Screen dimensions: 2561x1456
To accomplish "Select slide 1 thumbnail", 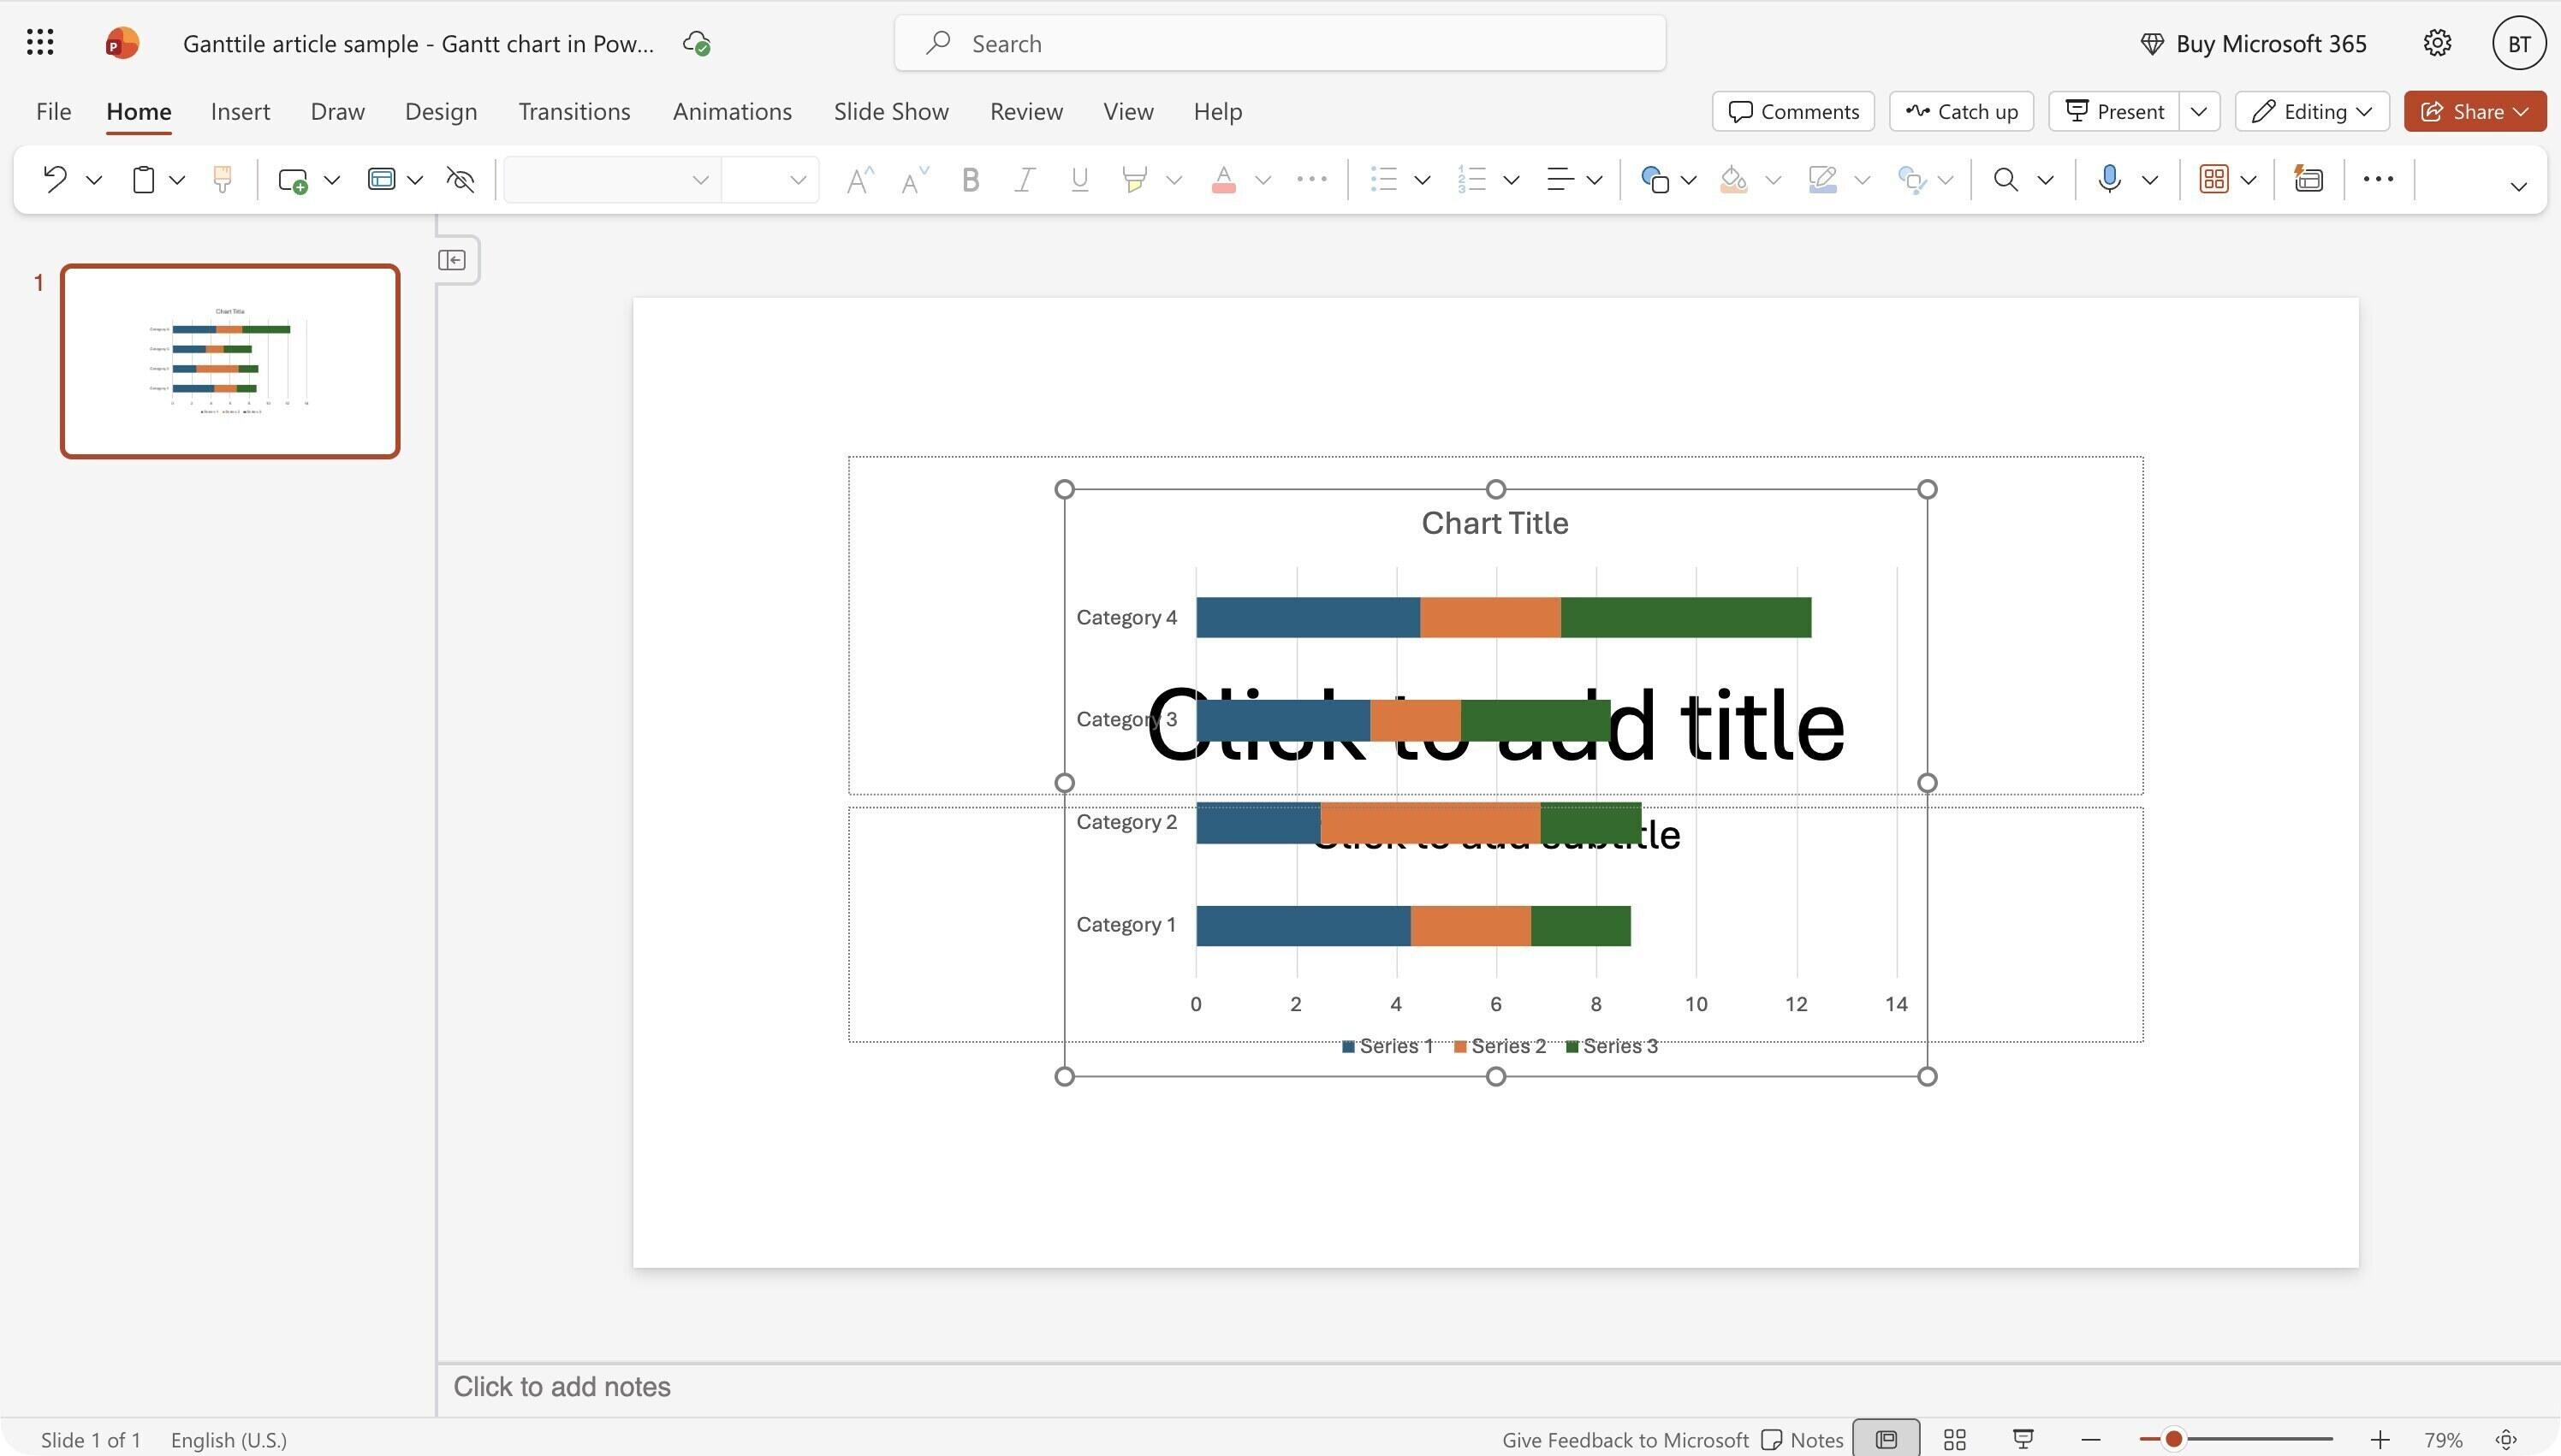I will pyautogui.click(x=230, y=361).
